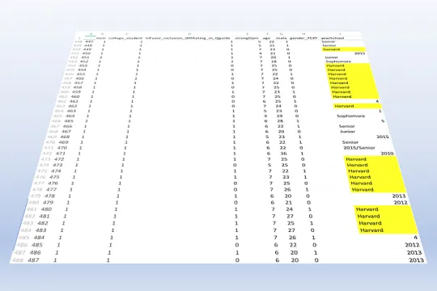Viewport: 437px width, 291px height.
Task: Select the column A letter header
Action: click(91, 34)
